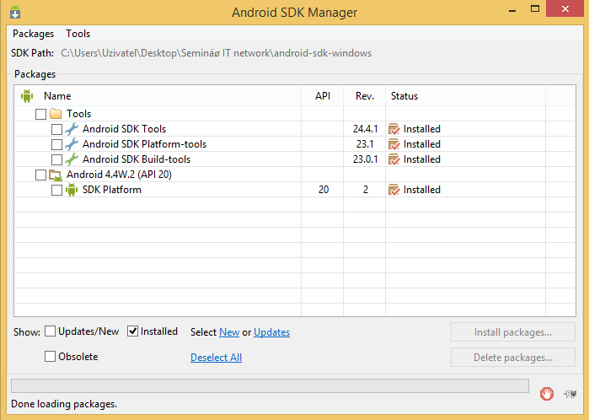Image resolution: width=589 pixels, height=420 pixels.
Task: Uncheck the Installed filter checkbox
Action: (x=132, y=331)
